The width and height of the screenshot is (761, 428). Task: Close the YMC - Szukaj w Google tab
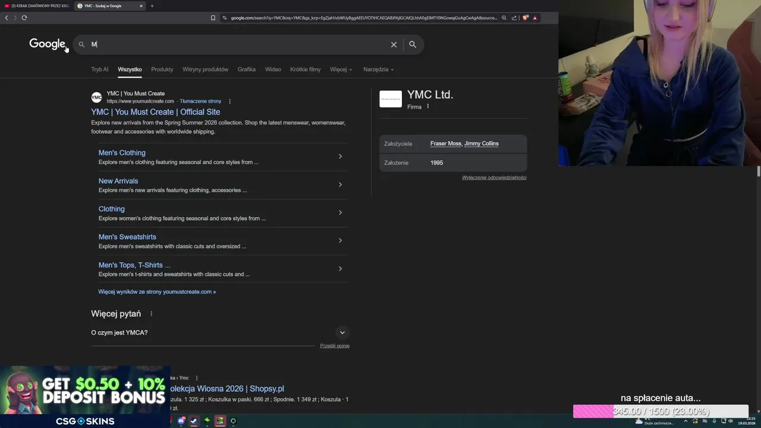(141, 6)
